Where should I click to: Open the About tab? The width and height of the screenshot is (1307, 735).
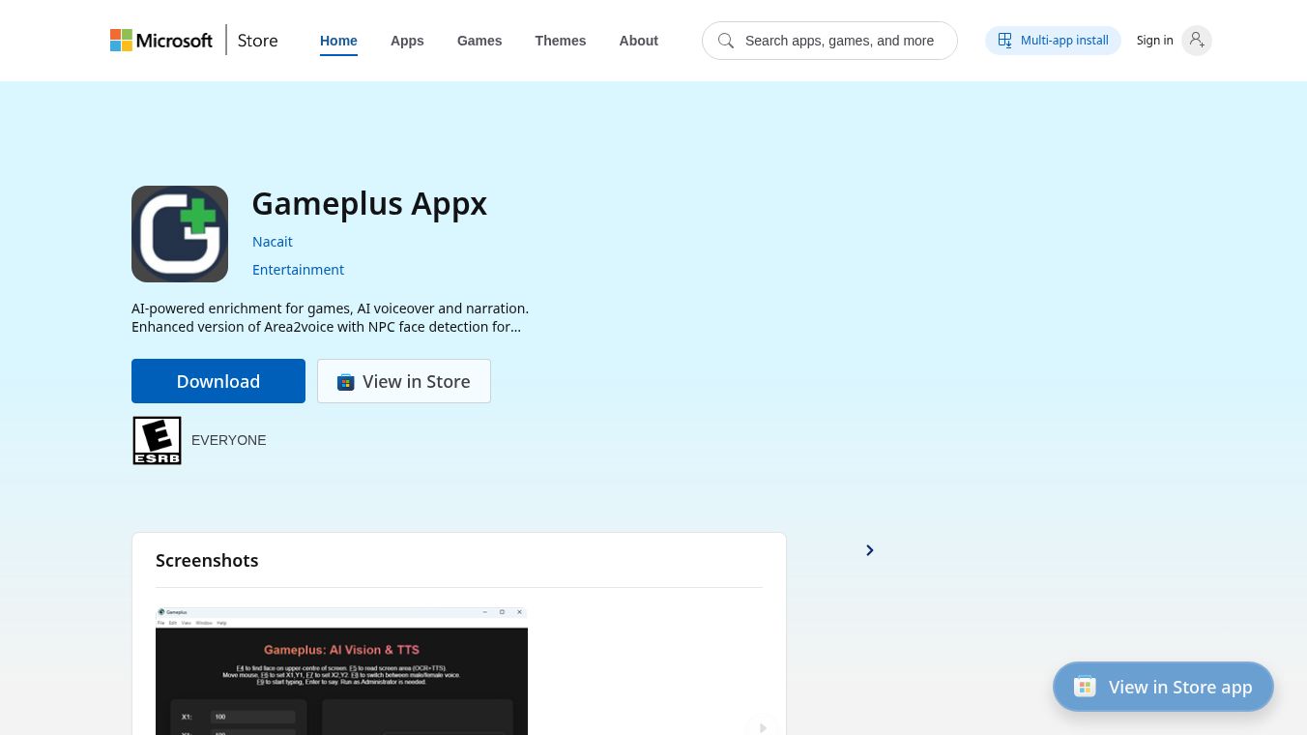tap(639, 41)
